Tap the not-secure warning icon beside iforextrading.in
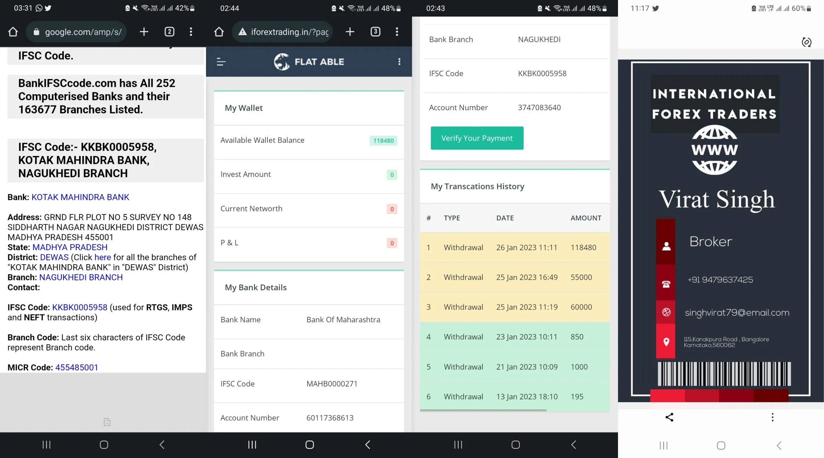 coord(243,32)
